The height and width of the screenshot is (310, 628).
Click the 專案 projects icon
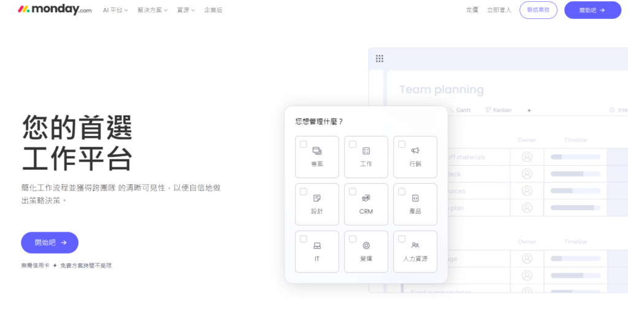pos(317,151)
